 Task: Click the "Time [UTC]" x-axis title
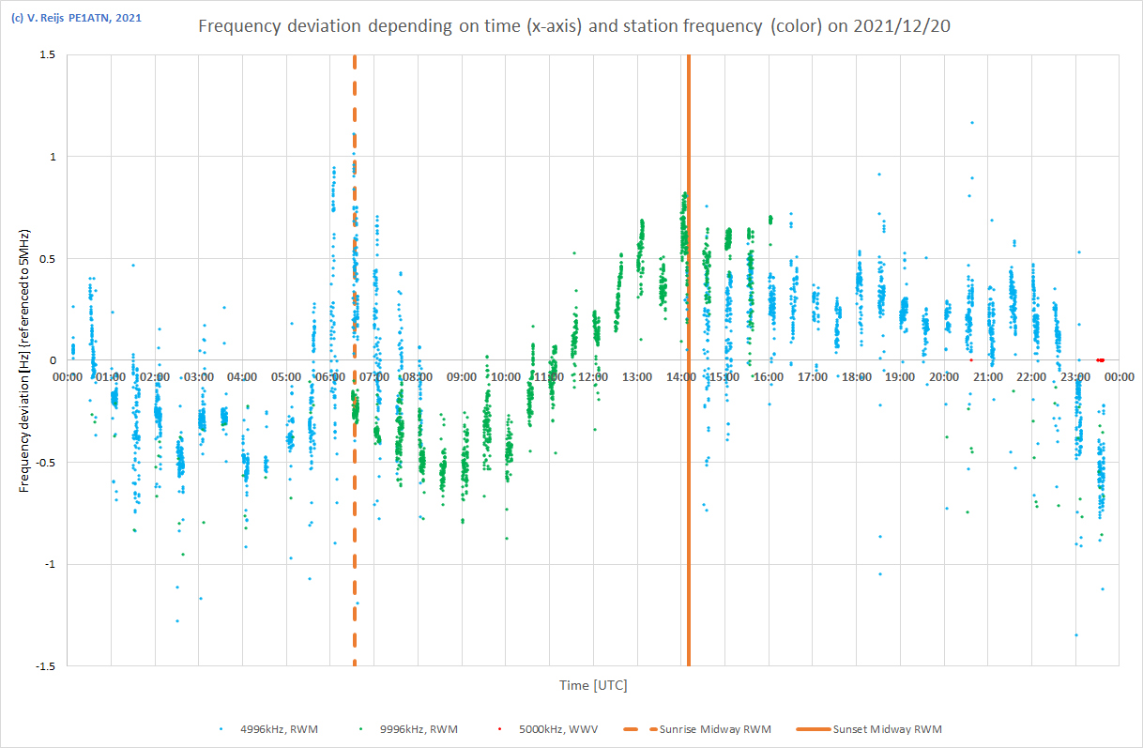[593, 685]
